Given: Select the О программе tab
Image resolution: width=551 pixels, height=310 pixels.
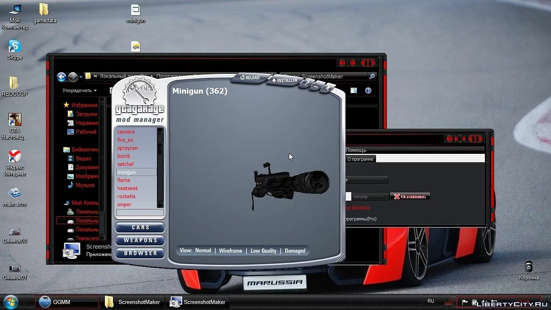Looking at the screenshot, I should pyautogui.click(x=360, y=159).
